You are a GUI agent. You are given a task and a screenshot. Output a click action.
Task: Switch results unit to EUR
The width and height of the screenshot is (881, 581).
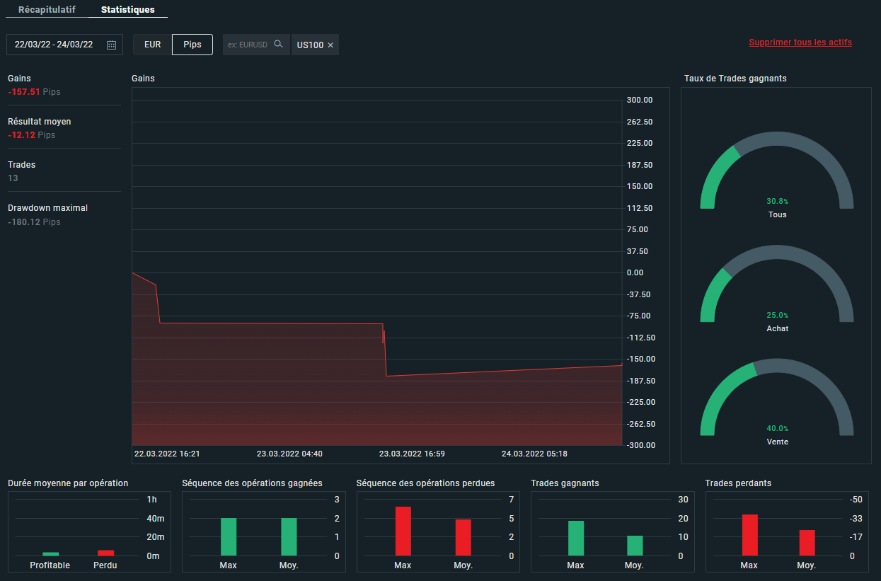point(153,45)
